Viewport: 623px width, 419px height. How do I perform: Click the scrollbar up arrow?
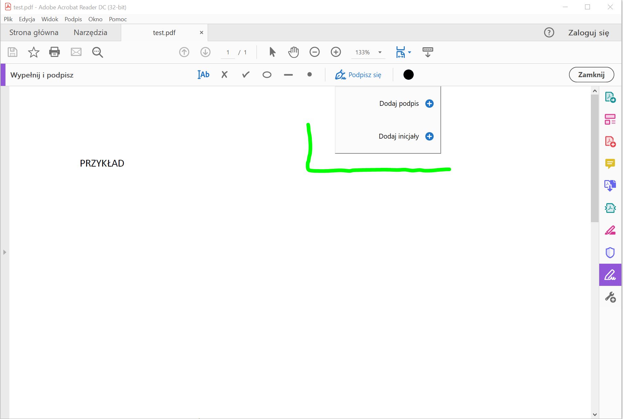tap(594, 91)
